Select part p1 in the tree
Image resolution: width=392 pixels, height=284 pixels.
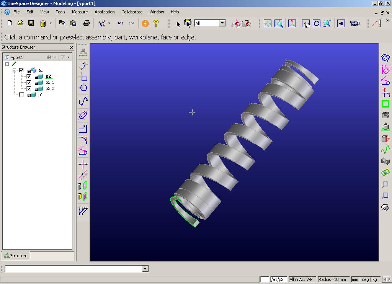pos(40,95)
